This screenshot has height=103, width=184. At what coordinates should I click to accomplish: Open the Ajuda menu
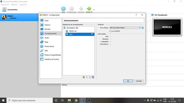(x=23, y=5)
